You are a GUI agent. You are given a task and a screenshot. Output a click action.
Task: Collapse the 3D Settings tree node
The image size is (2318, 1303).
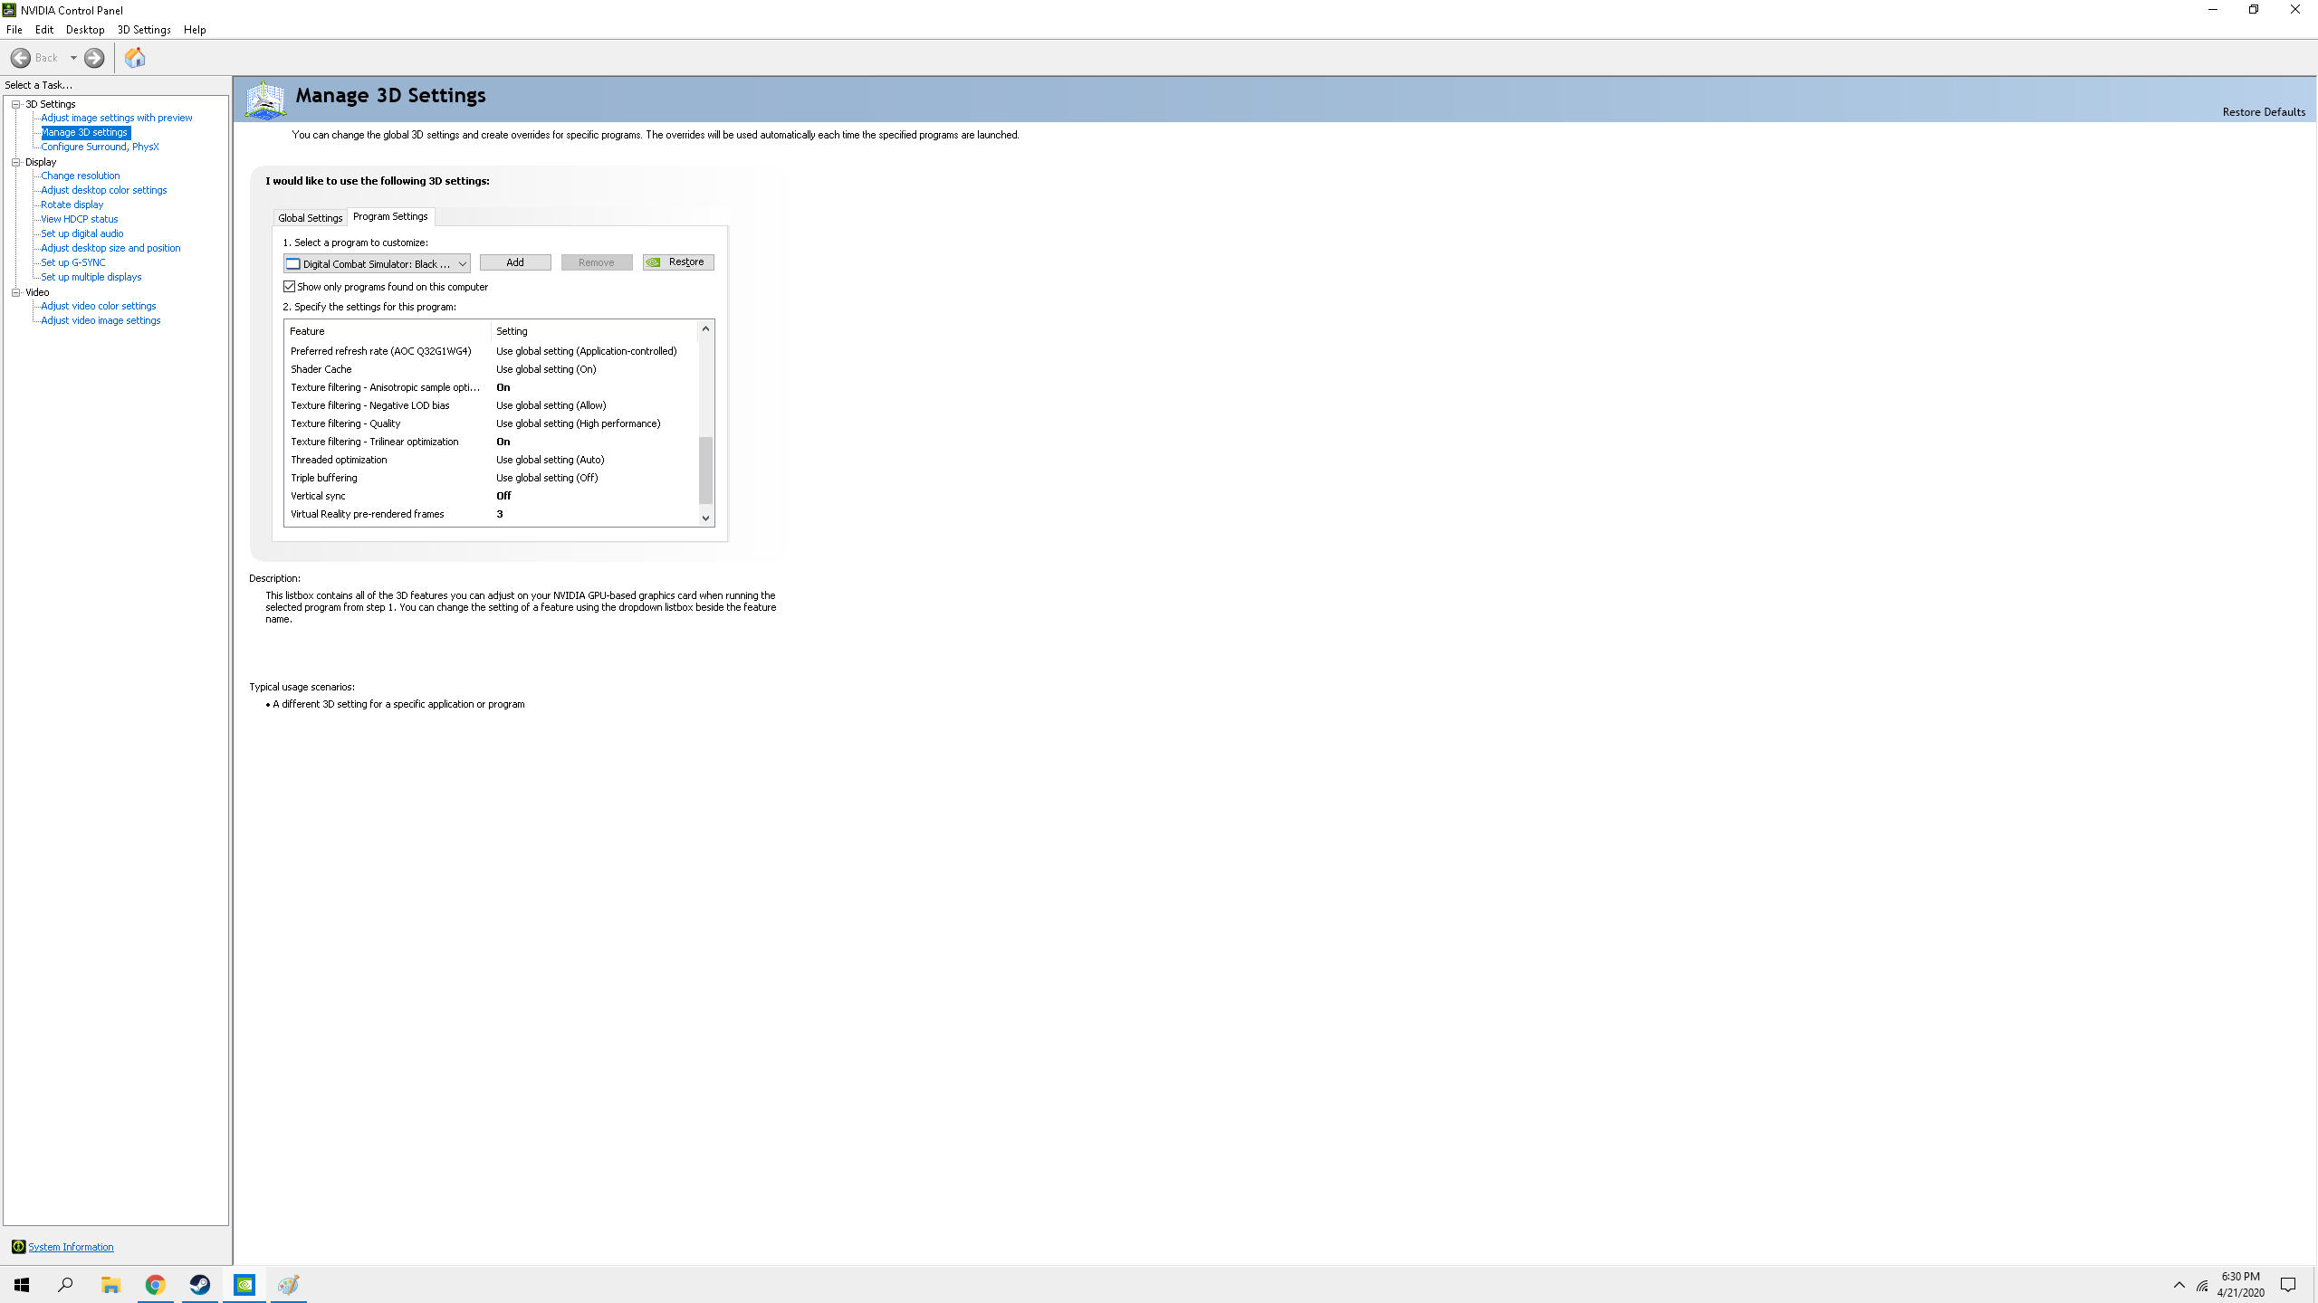coord(16,104)
